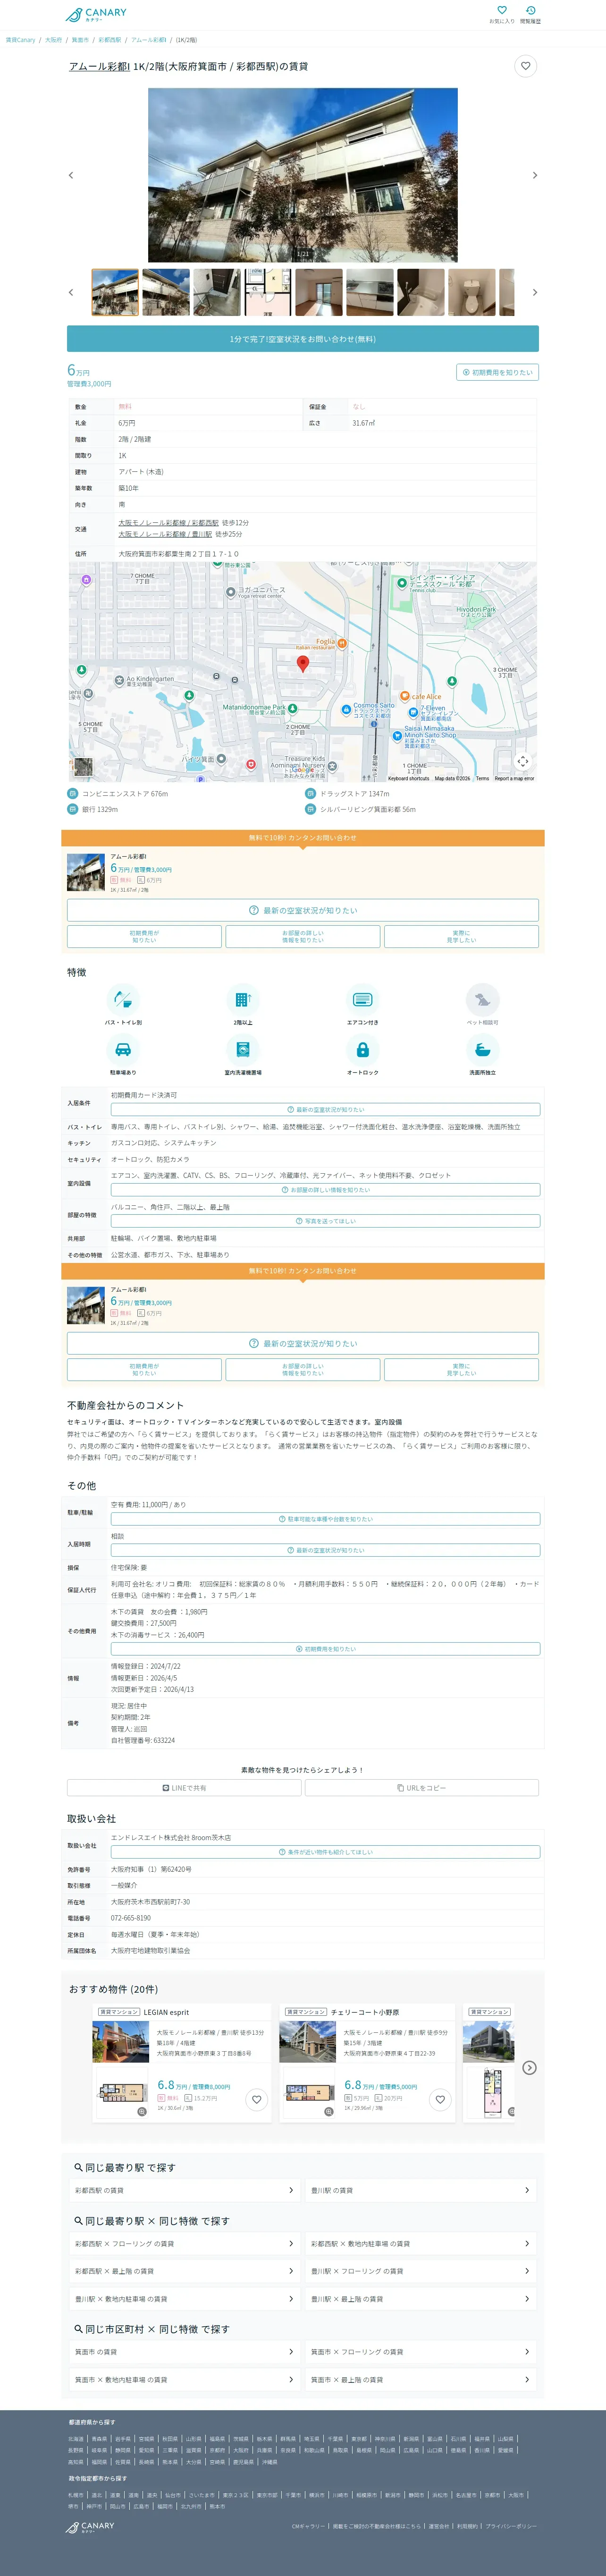Click 初期費用を知りたい in the その他費用 row
This screenshot has width=606, height=2576.
pyautogui.click(x=325, y=1649)
